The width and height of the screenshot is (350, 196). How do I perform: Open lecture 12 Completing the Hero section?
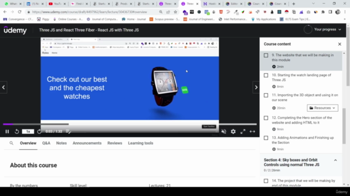pos(302,120)
